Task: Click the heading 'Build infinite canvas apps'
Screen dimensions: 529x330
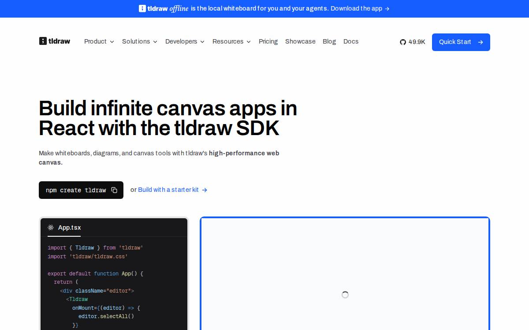Action: coord(168,118)
